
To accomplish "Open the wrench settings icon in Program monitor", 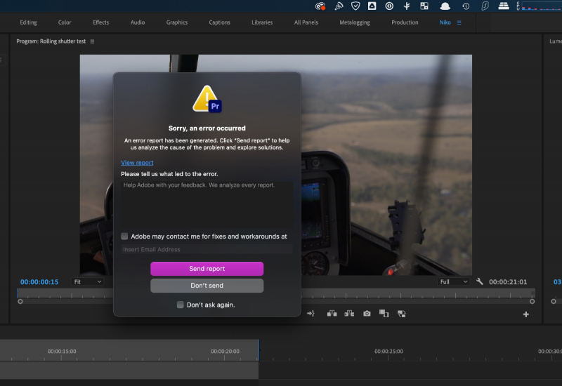I will coord(480,281).
